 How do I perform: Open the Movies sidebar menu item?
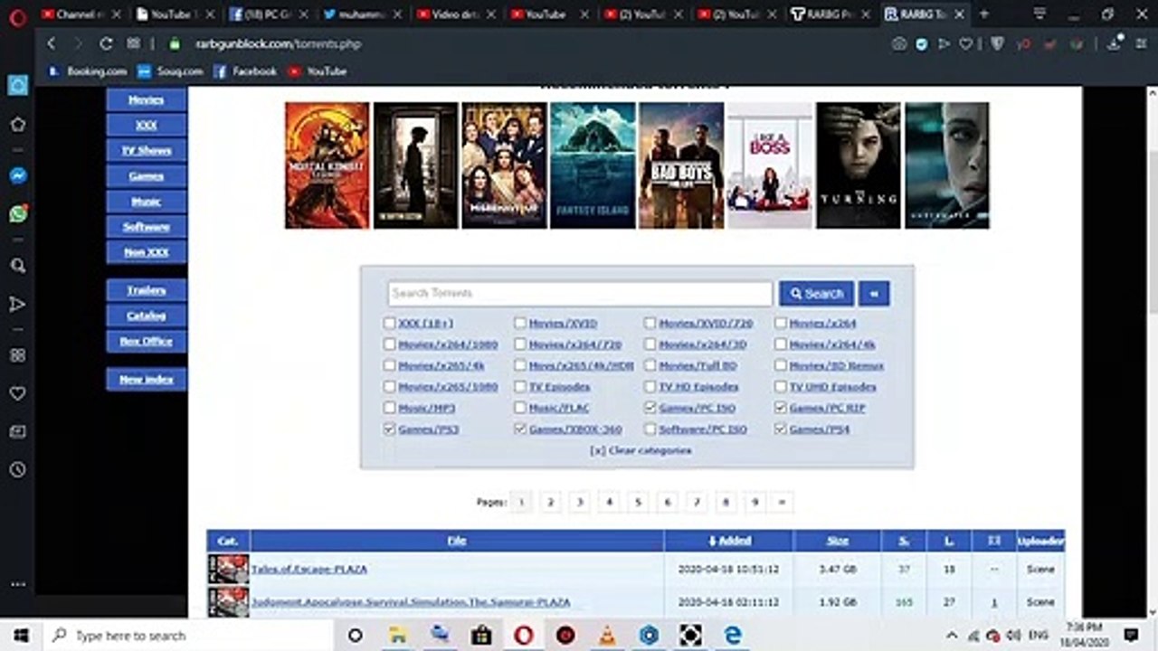pos(146,99)
